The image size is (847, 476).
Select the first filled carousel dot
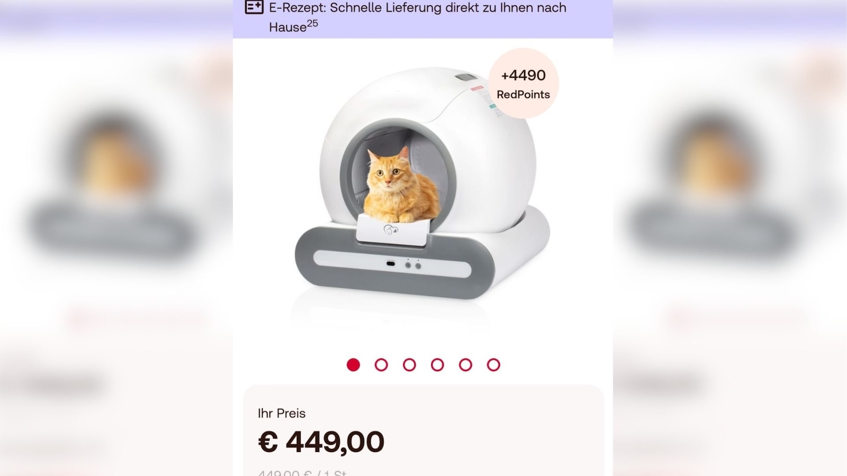tap(353, 365)
